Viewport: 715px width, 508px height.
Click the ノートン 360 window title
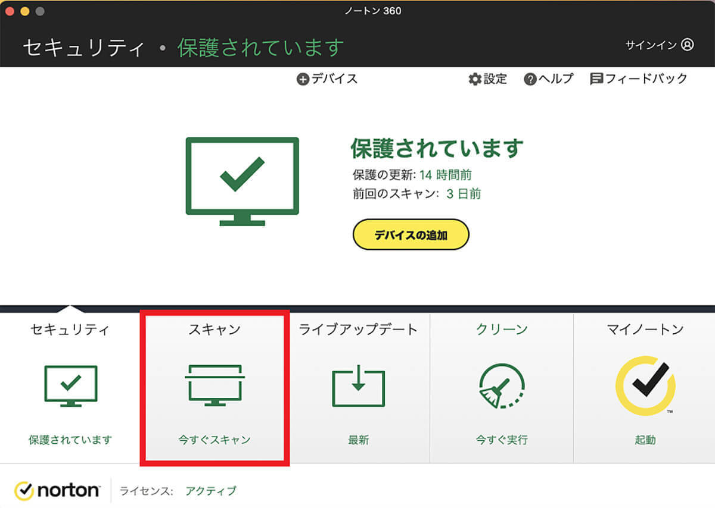(x=373, y=11)
